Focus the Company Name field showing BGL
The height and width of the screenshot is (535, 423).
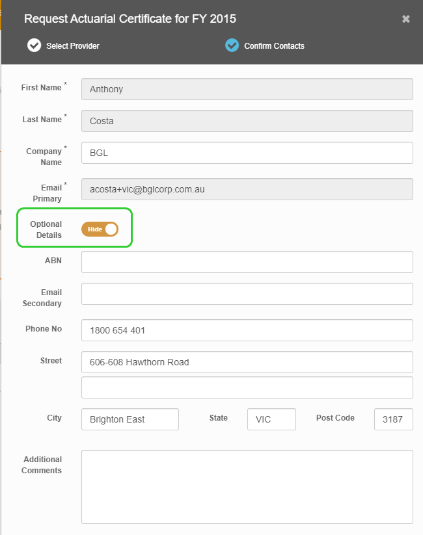pyautogui.click(x=247, y=153)
